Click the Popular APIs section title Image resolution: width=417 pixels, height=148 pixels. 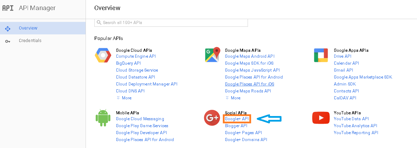(109, 39)
